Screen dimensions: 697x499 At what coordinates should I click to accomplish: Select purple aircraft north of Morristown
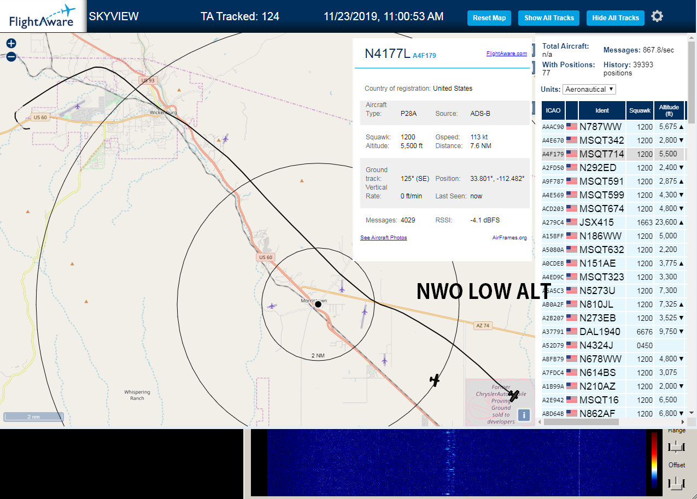coord(342,285)
